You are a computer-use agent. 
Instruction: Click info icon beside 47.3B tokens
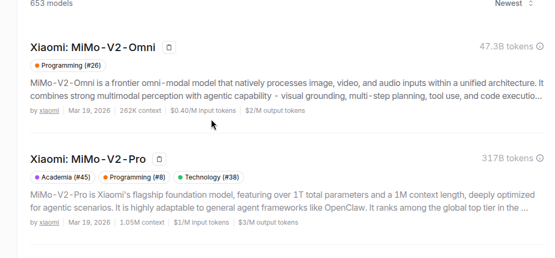coord(540,46)
